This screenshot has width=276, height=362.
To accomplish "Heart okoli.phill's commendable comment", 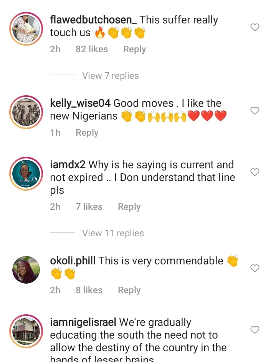I will pos(255,268).
